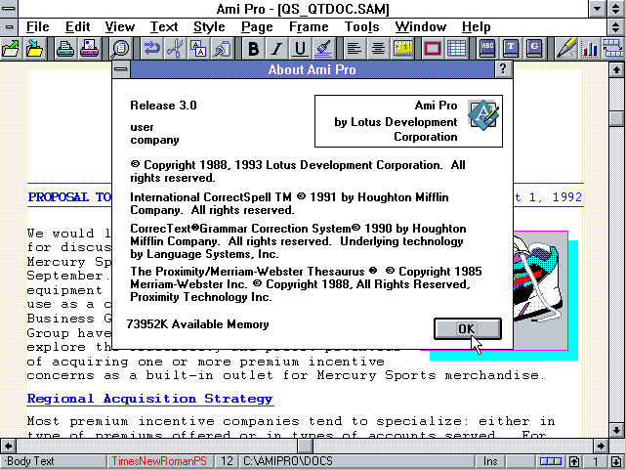The width and height of the screenshot is (626, 470).
Task: Toggle the Ins insert mode button
Action: (490, 461)
